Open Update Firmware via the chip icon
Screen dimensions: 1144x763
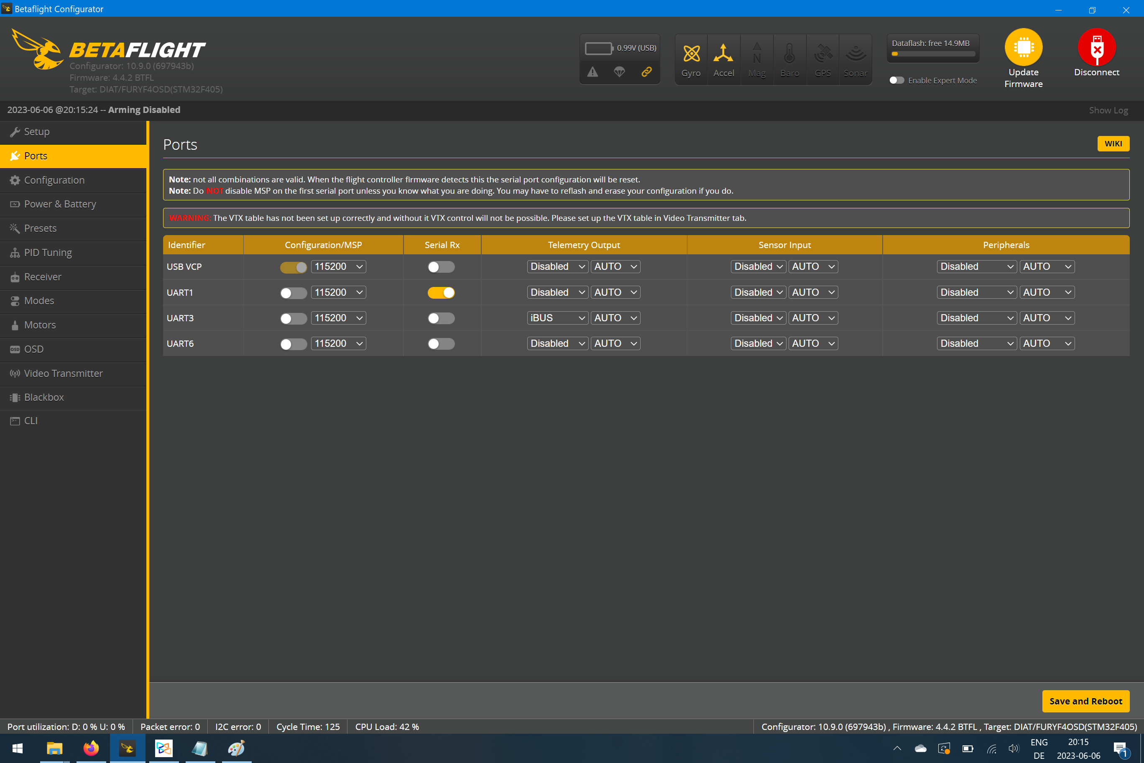click(x=1024, y=49)
